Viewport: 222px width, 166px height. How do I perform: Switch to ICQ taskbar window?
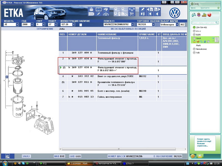coord(52,164)
